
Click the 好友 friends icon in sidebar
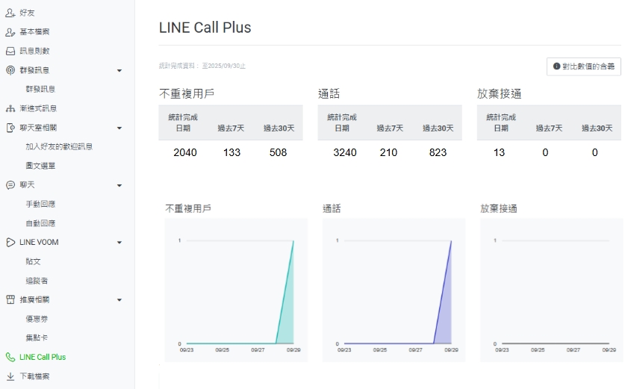10,13
